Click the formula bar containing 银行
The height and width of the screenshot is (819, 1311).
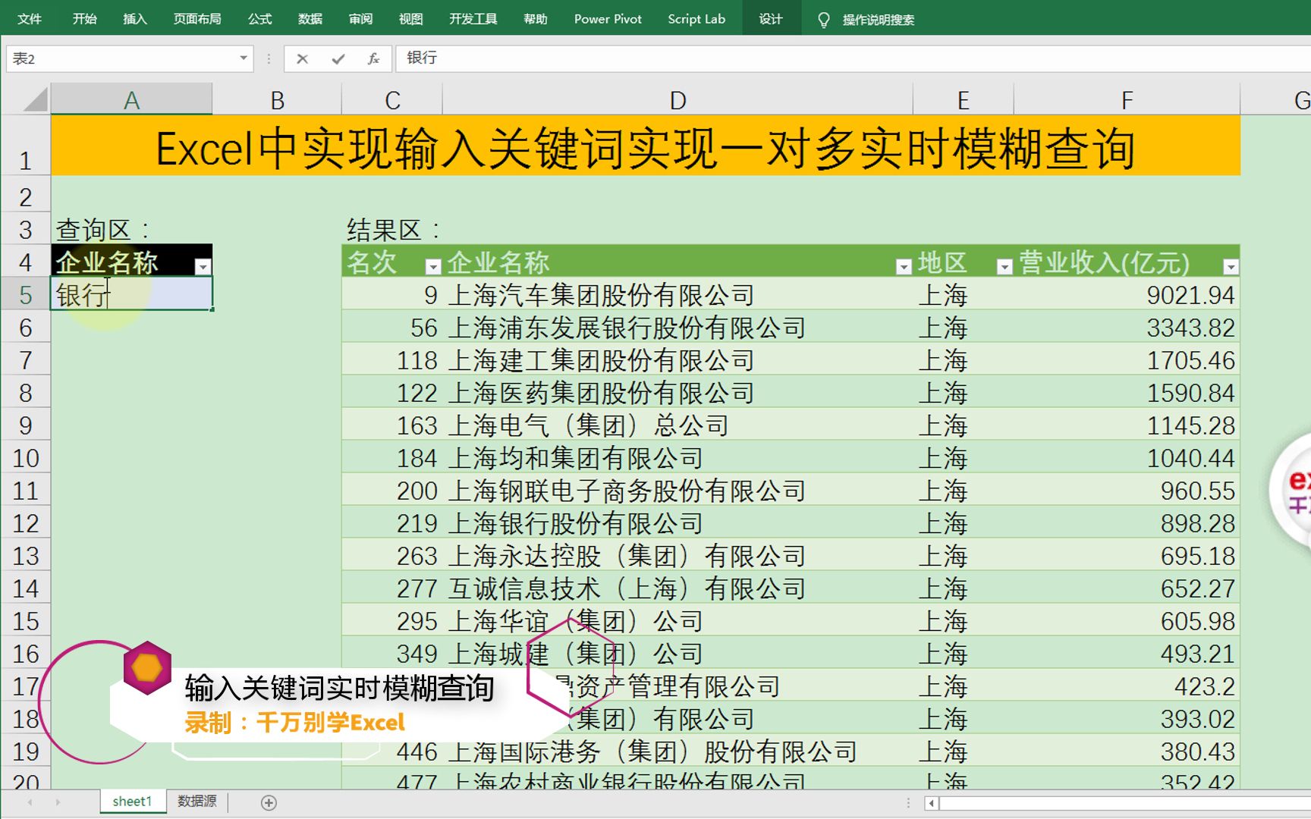(854, 58)
